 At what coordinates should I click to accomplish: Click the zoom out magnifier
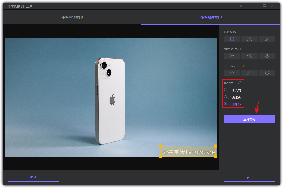click(250, 56)
